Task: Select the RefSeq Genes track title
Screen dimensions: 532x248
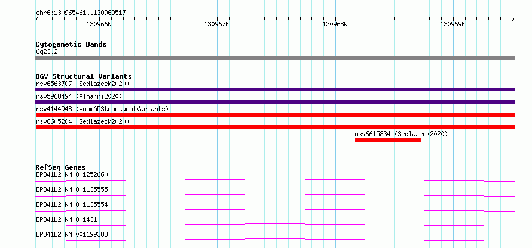Action: [x=60, y=167]
